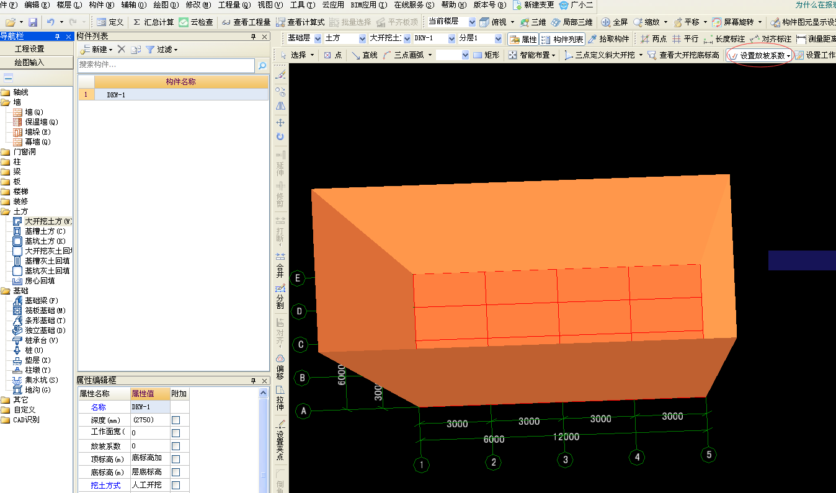Screen dimensions: 836x493
Task: Click the open file folder icon
Action: click(x=9, y=22)
